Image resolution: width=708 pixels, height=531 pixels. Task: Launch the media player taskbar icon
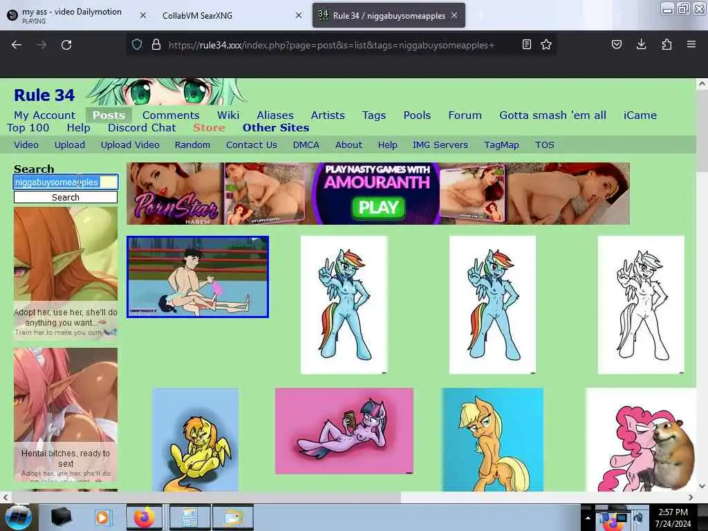[x=102, y=517]
